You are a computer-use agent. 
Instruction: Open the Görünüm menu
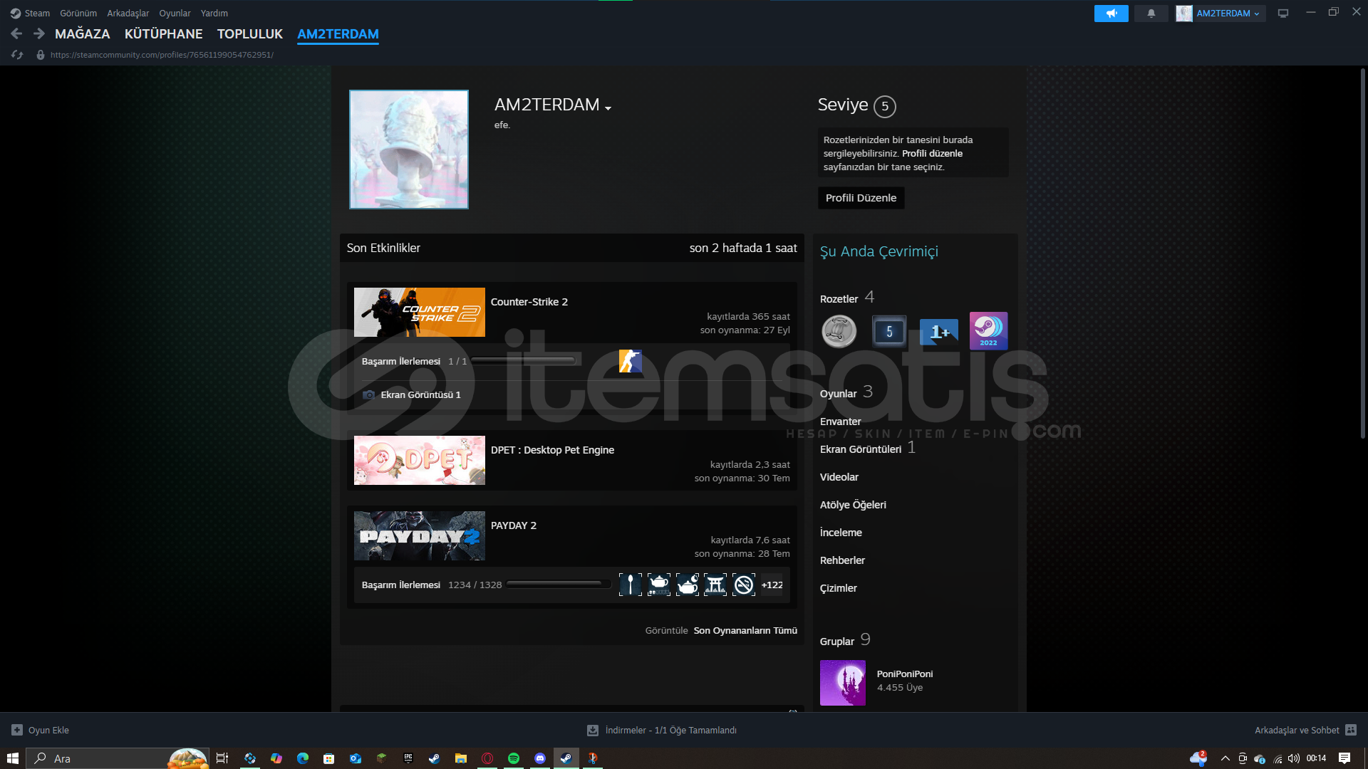[x=78, y=14]
